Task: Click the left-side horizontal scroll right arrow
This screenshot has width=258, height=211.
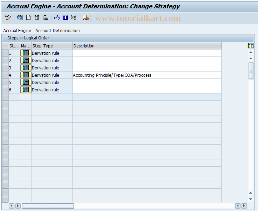Action: pos(18,206)
